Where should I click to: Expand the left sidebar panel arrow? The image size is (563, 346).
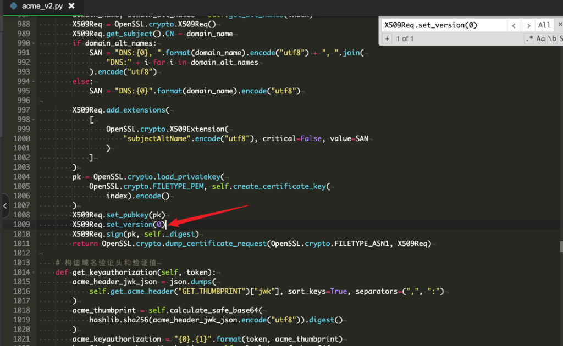5,207
